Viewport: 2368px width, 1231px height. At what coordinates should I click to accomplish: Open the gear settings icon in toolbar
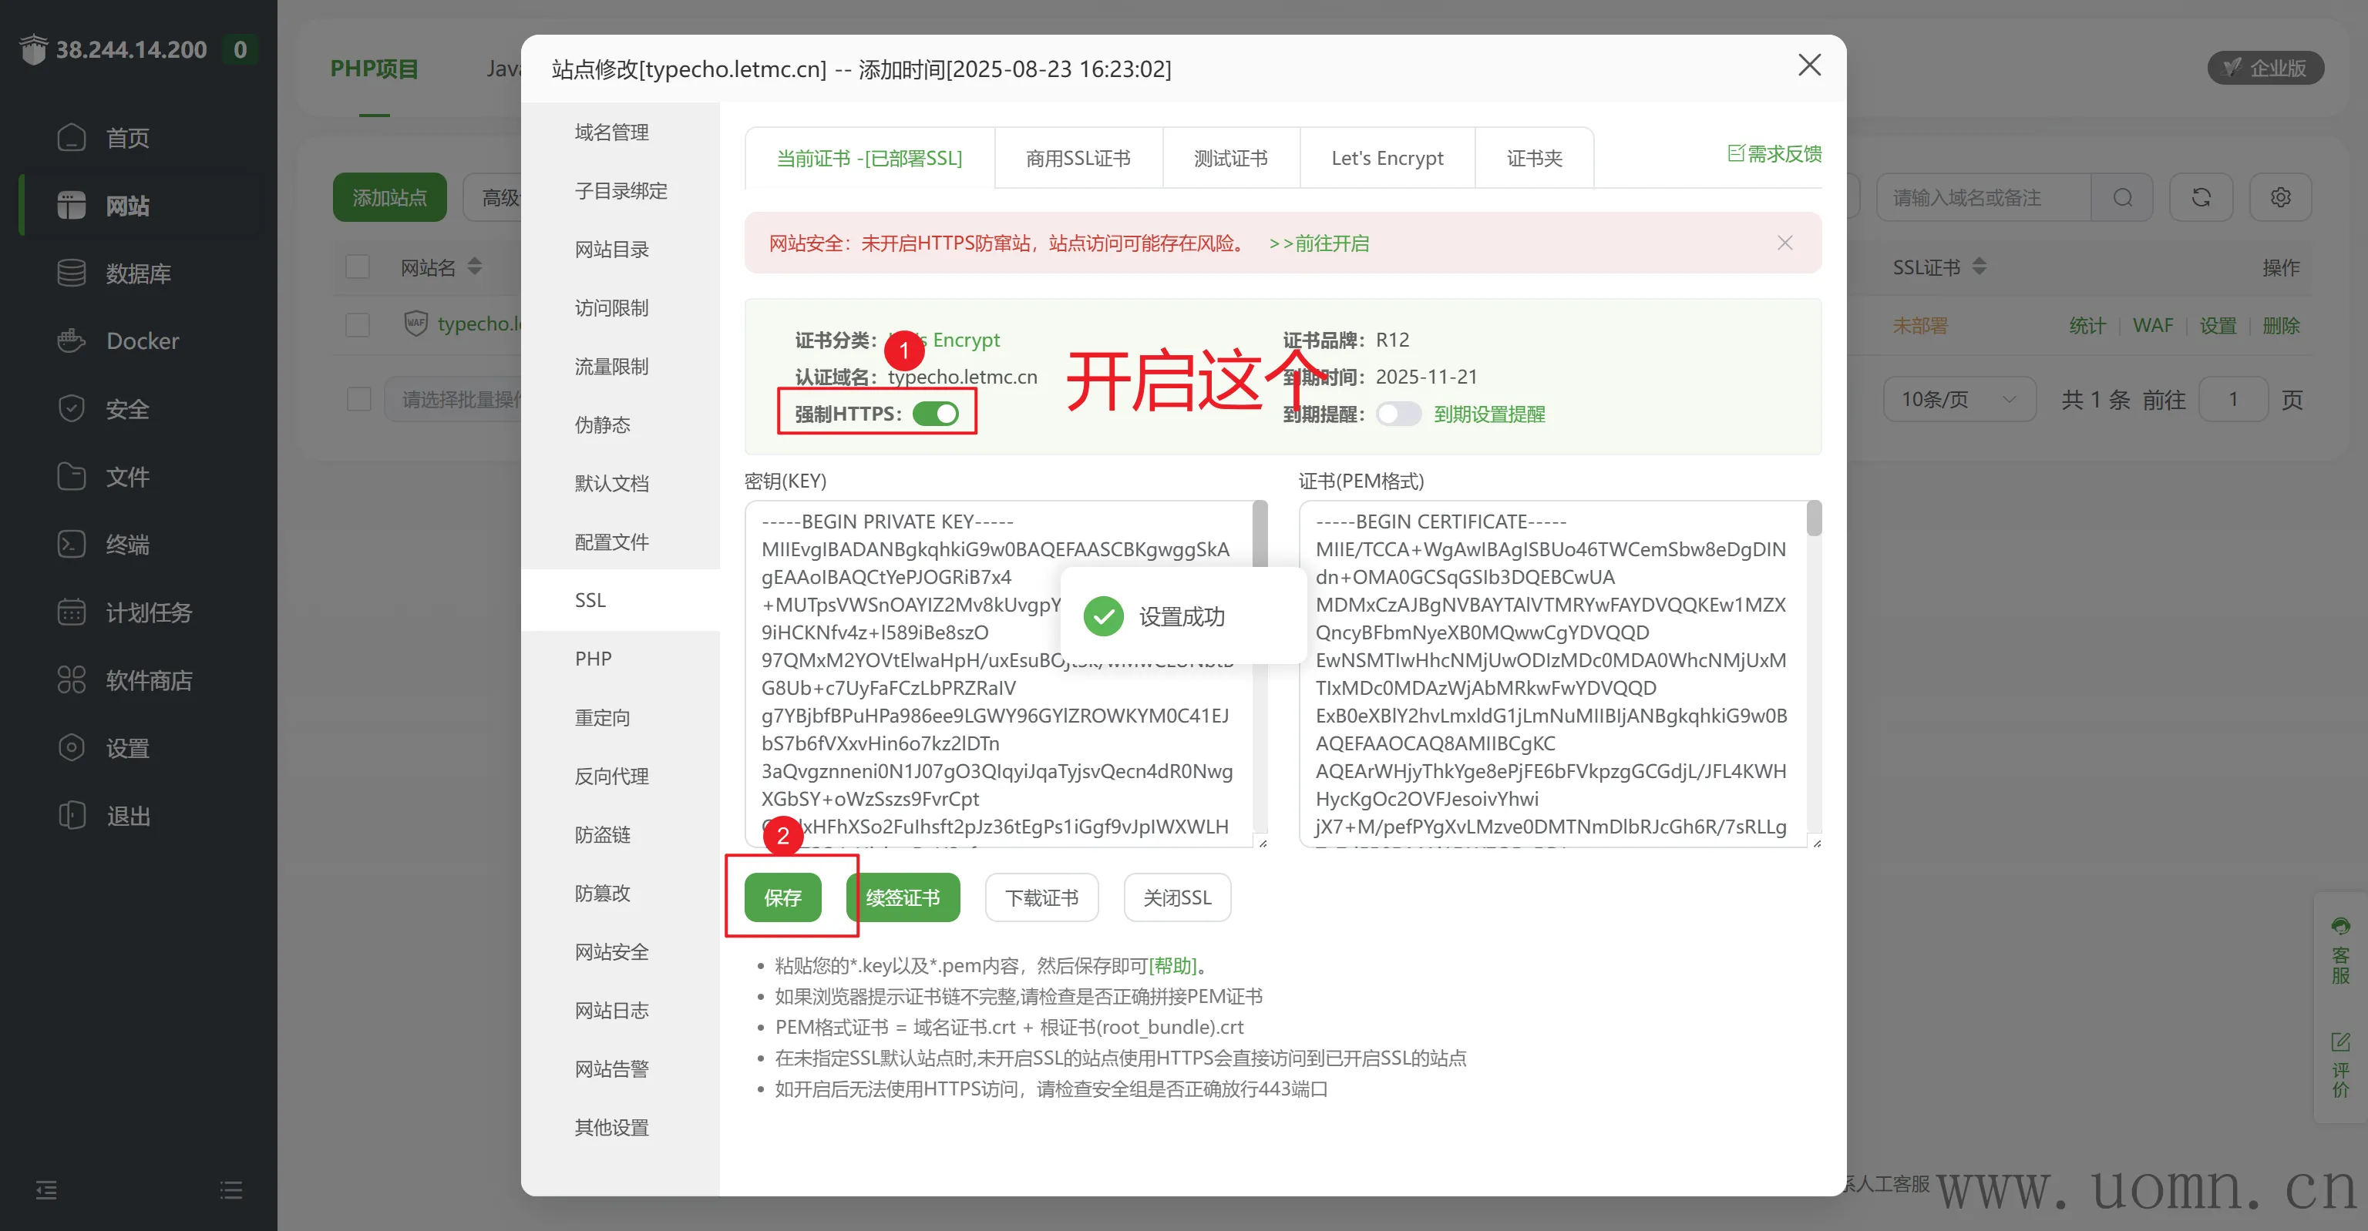coord(2280,197)
